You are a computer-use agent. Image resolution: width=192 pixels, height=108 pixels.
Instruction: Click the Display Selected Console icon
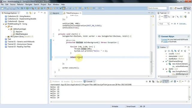(x=175, y=81)
